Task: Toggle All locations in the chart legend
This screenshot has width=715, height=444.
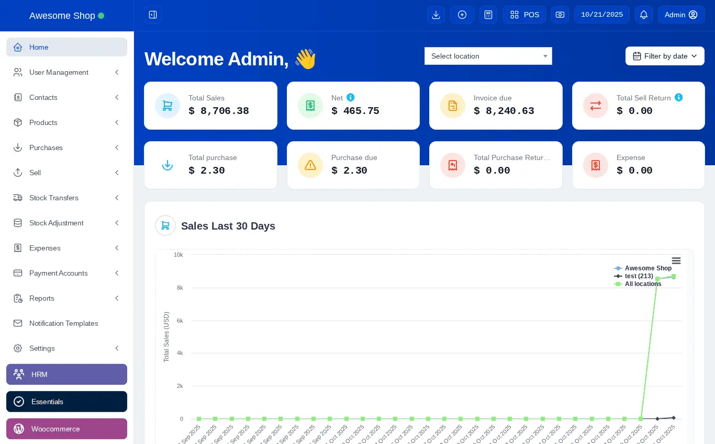Action: 643,284
